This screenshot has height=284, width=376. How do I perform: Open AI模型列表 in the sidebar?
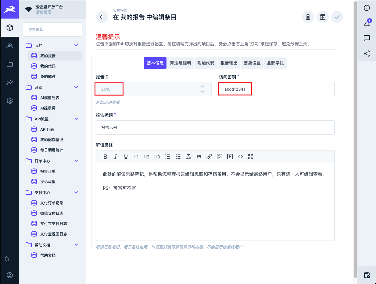[x=50, y=98]
